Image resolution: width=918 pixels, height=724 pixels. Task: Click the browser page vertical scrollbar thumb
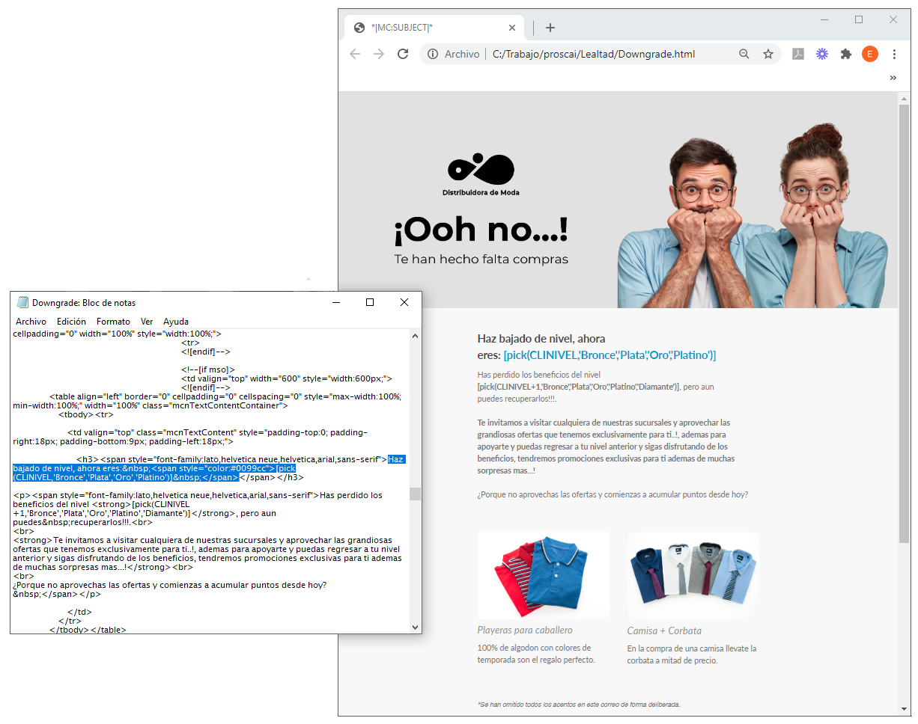pyautogui.click(x=904, y=323)
